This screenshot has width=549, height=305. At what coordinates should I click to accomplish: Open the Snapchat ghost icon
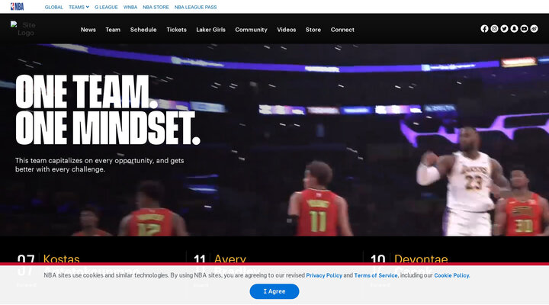coord(514,29)
